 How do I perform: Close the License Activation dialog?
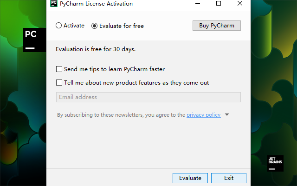[x=239, y=4]
